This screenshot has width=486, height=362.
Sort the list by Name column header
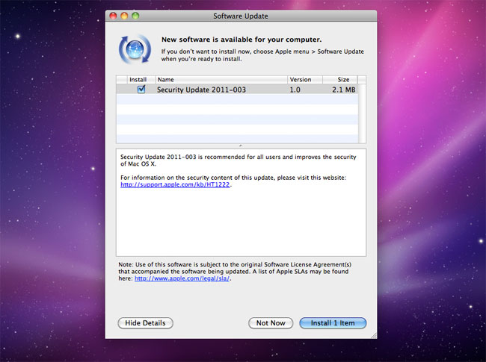click(x=221, y=79)
